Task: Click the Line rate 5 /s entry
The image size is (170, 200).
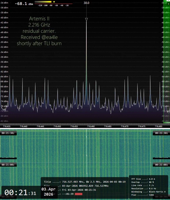Action: [143, 185]
